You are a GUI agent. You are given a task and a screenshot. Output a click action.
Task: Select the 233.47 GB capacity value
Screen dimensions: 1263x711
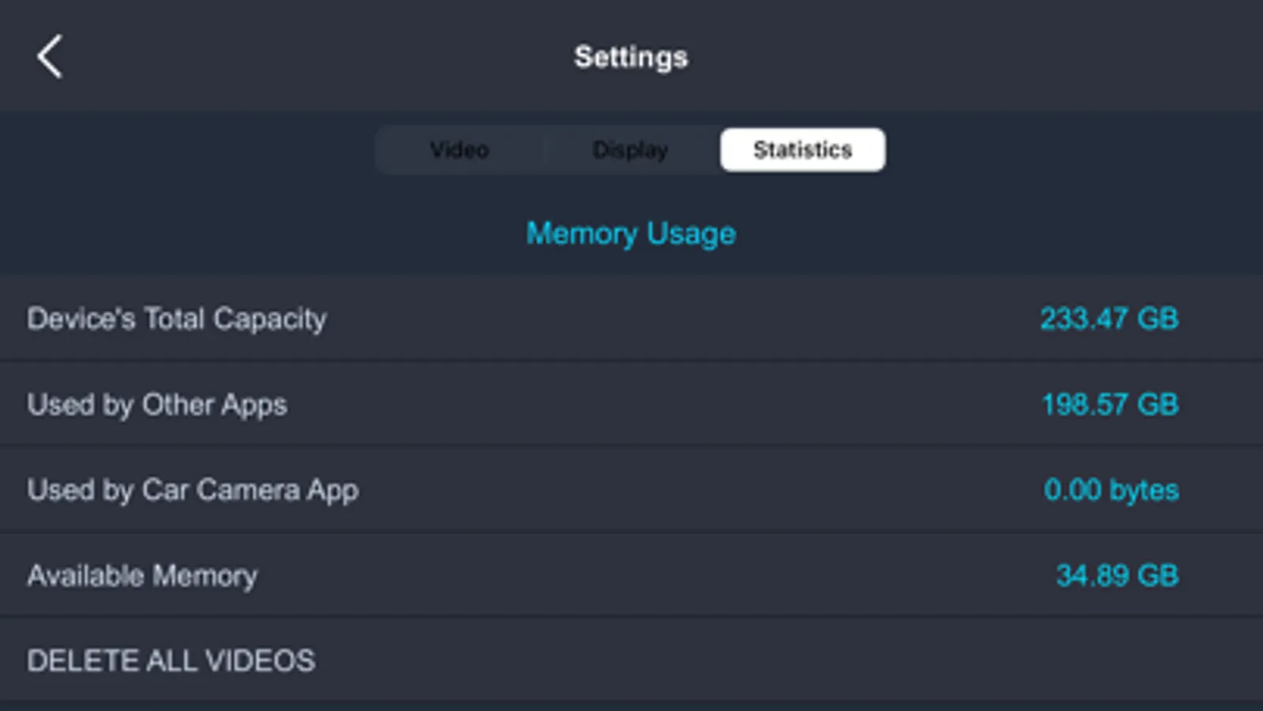click(1109, 318)
